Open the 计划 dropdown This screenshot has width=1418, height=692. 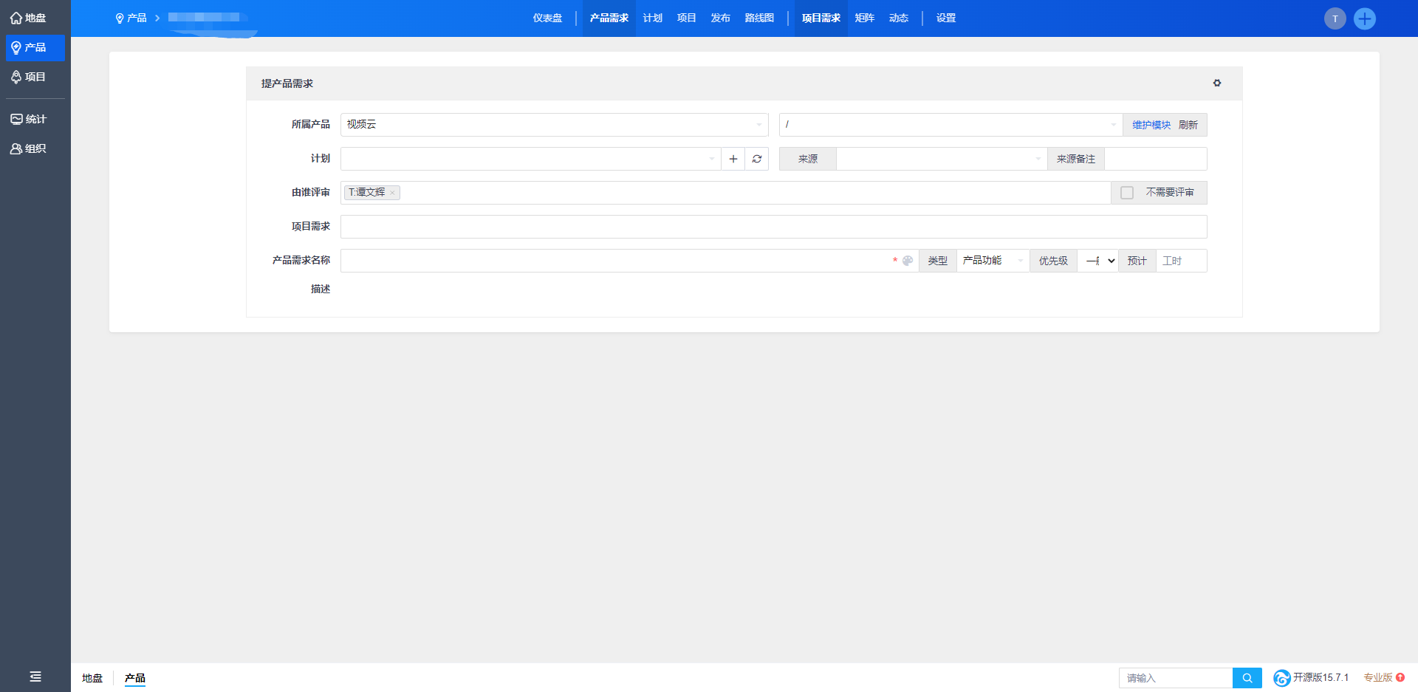pyautogui.click(x=530, y=159)
